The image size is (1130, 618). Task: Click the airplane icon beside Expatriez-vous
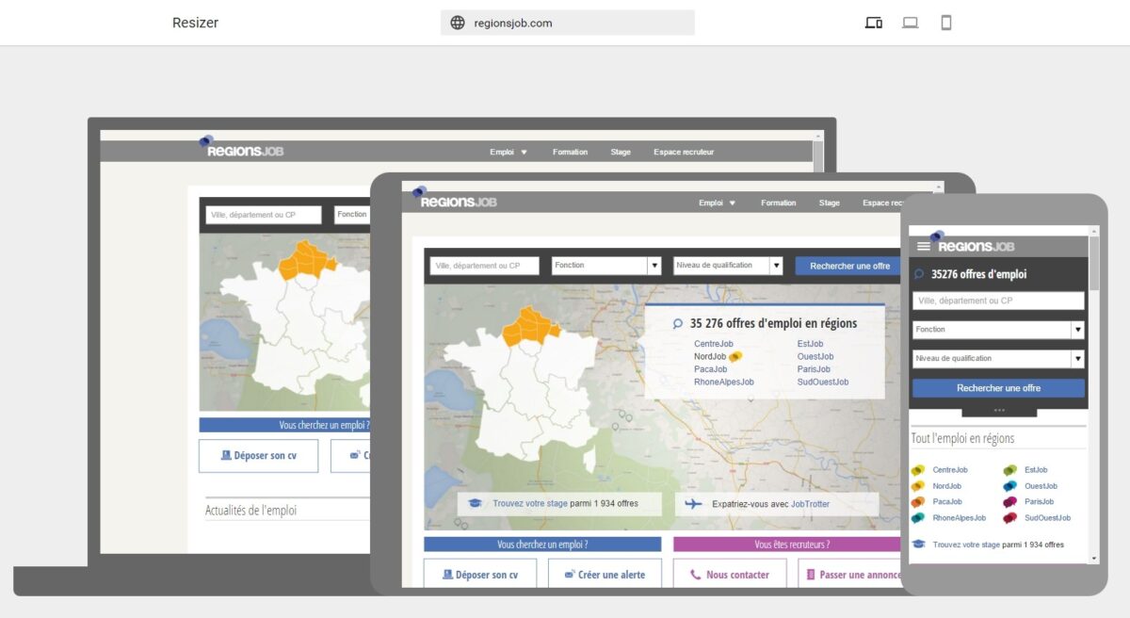[694, 504]
